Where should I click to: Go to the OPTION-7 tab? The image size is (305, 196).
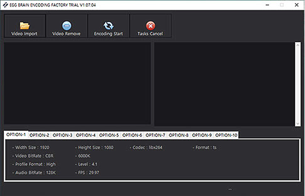click(x=155, y=135)
